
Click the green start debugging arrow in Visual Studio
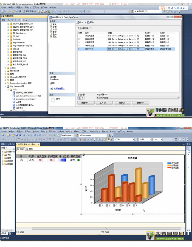pyautogui.click(x=55, y=135)
